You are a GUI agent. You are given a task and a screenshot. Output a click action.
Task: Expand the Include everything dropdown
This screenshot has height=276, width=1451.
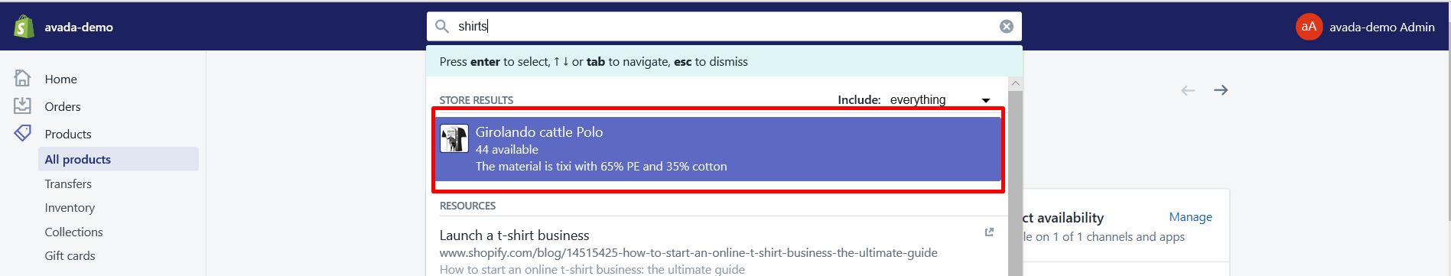[x=940, y=100]
